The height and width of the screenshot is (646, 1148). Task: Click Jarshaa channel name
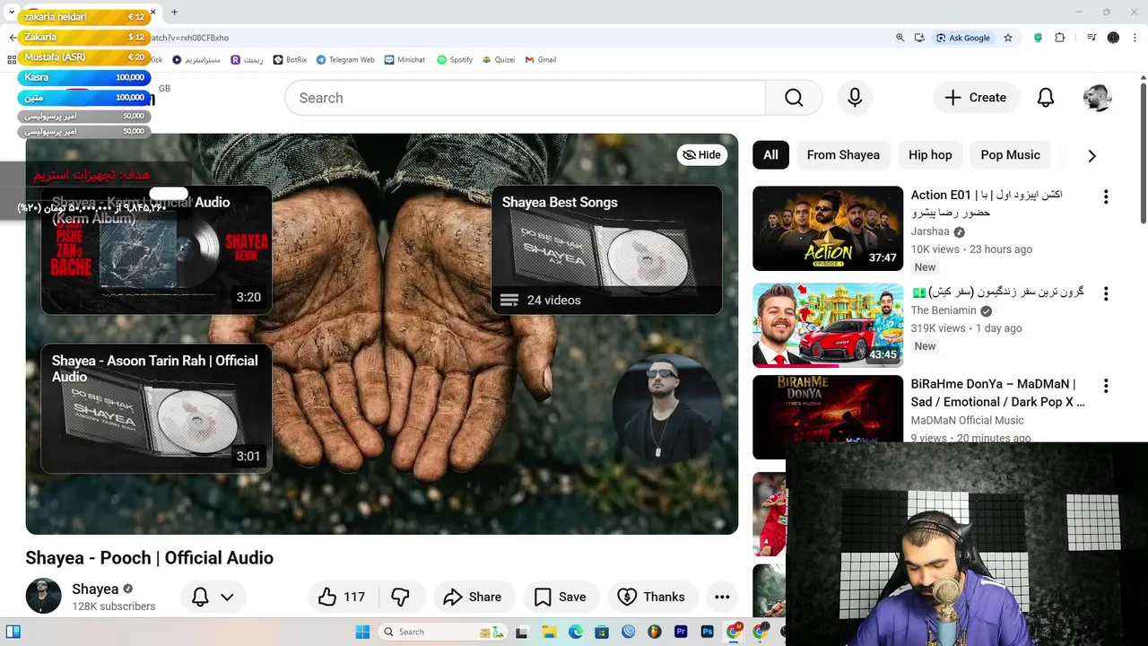click(x=930, y=231)
